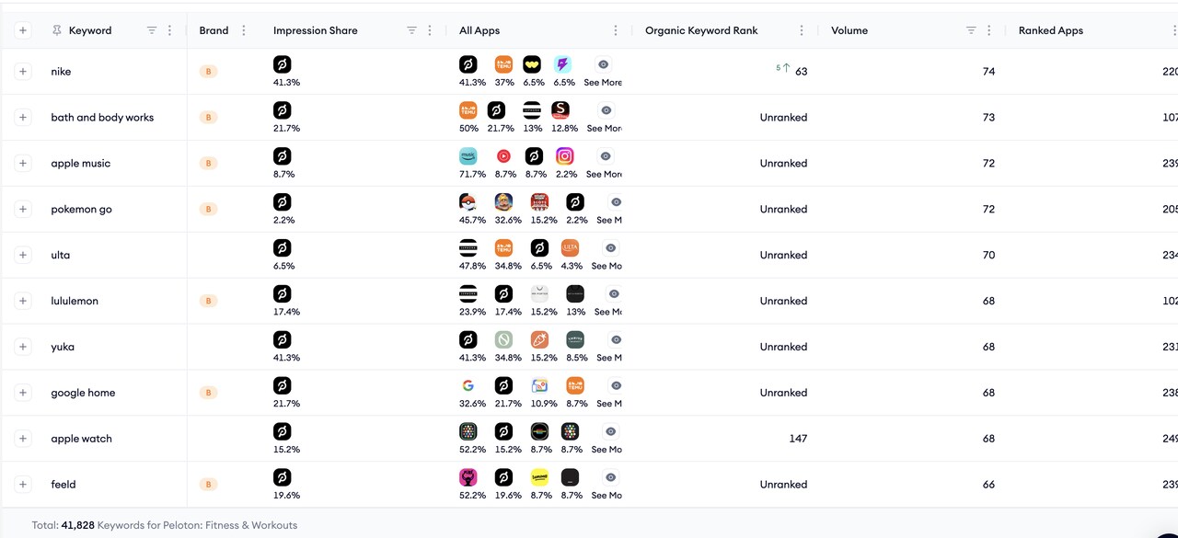Open the Brand column options menu
The image size is (1178, 538).
(244, 30)
